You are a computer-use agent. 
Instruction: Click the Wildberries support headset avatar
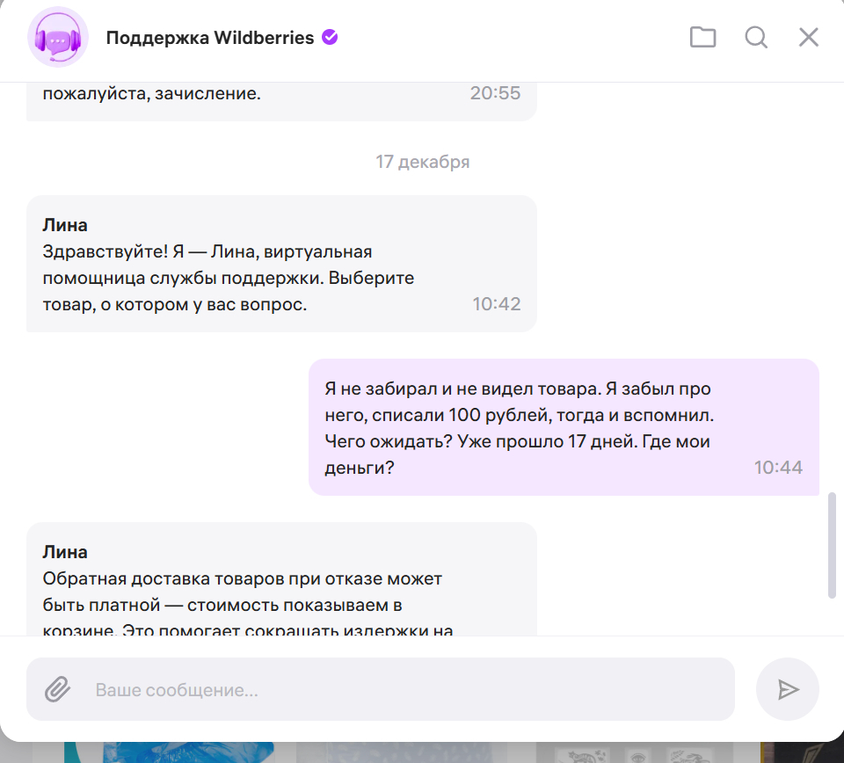point(58,38)
